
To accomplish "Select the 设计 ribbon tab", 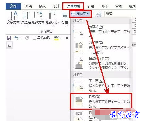I will 56,6.
